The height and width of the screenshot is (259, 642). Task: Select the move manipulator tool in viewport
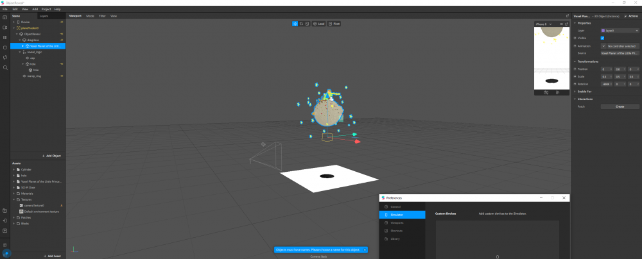[x=295, y=24]
